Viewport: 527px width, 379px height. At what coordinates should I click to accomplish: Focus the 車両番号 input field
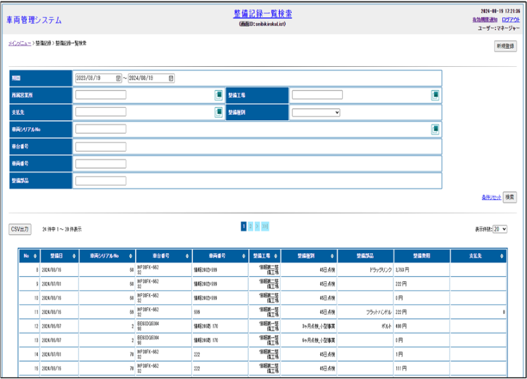(x=100, y=164)
